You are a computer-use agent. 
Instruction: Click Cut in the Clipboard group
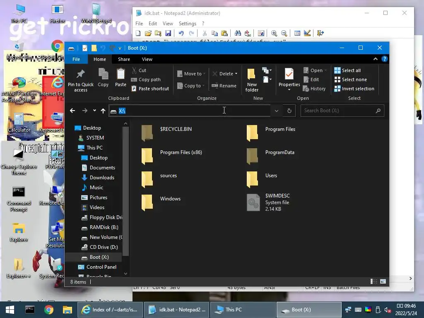(x=139, y=70)
